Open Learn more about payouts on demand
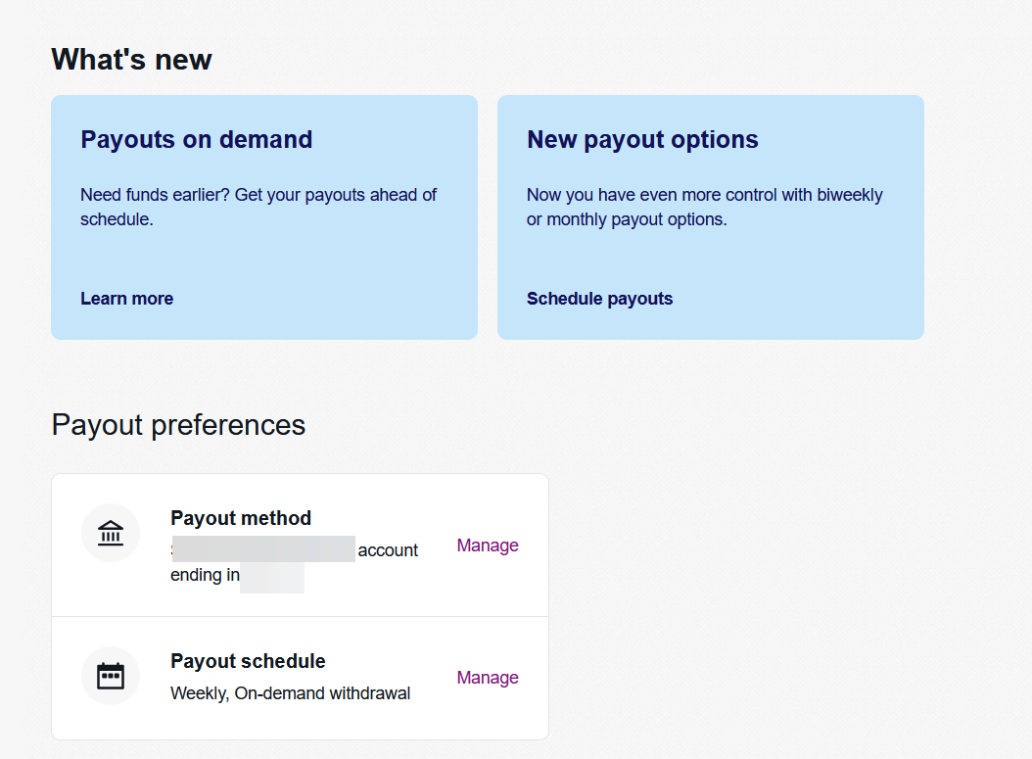The height and width of the screenshot is (759, 1032). coord(126,299)
